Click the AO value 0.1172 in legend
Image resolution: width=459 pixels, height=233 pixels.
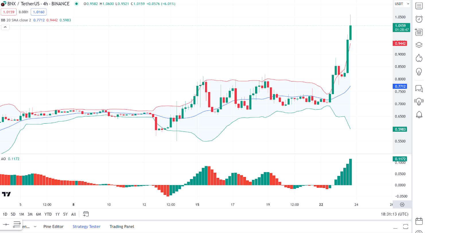[14, 159]
